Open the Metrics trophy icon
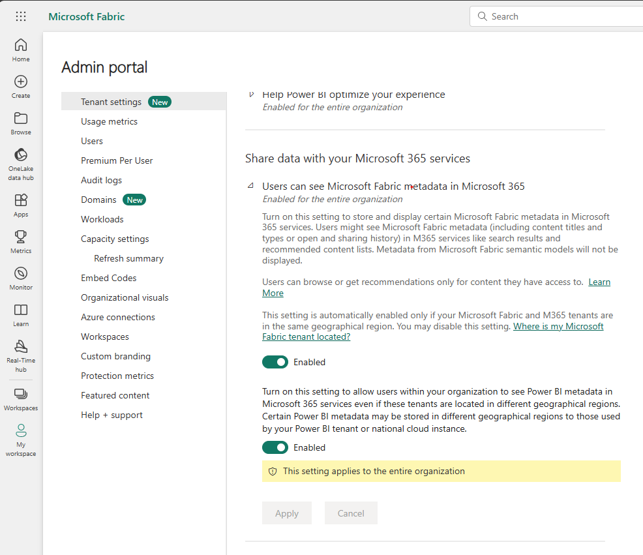This screenshot has width=643, height=555. coord(20,237)
